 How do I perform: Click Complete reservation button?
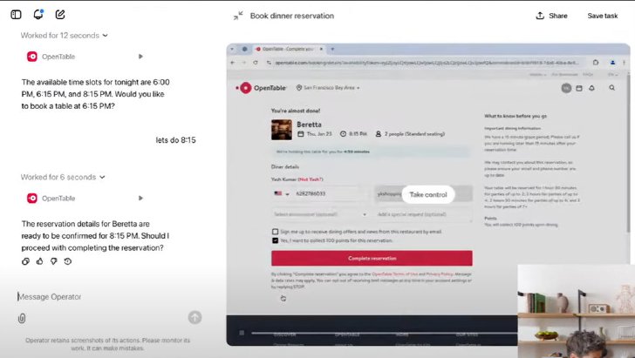click(372, 258)
